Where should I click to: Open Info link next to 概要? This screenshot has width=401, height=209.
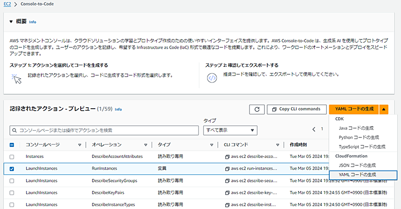click(33, 22)
